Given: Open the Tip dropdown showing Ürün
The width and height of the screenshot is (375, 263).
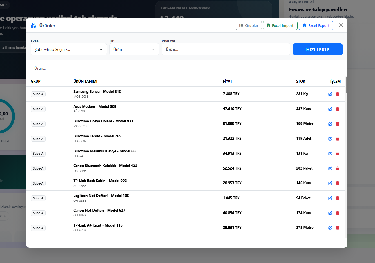Looking at the screenshot, I should pyautogui.click(x=134, y=49).
